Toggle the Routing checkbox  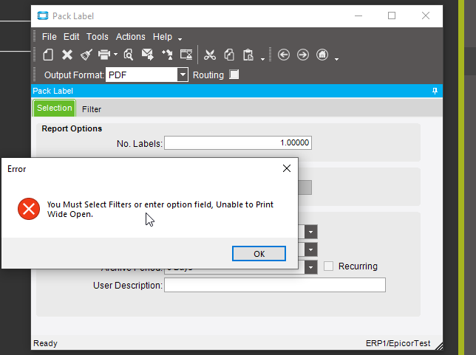[234, 75]
